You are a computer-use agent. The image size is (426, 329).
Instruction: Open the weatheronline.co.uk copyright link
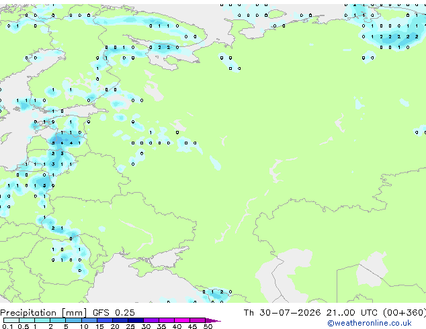pos(370,323)
